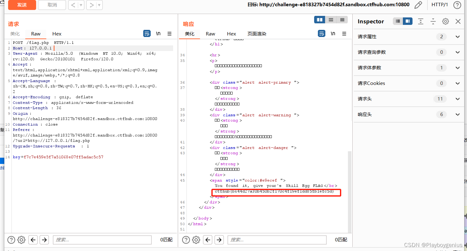Screen dimensions: 467x251
Task: Select 美化 tab in the request panel
Action: [15, 34]
